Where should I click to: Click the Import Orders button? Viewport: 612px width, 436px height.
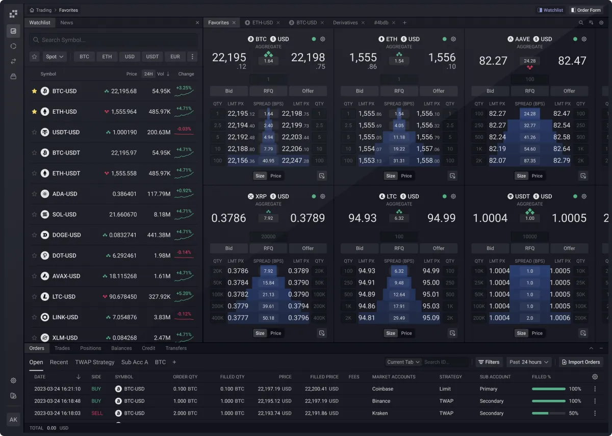(581, 362)
